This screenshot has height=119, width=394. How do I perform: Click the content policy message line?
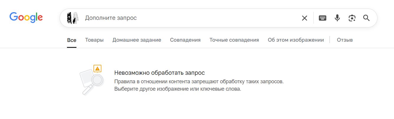coord(199,81)
